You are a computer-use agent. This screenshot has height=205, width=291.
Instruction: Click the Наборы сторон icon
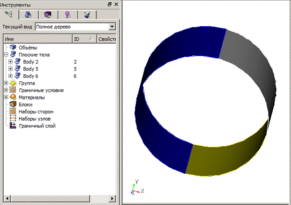click(x=13, y=111)
